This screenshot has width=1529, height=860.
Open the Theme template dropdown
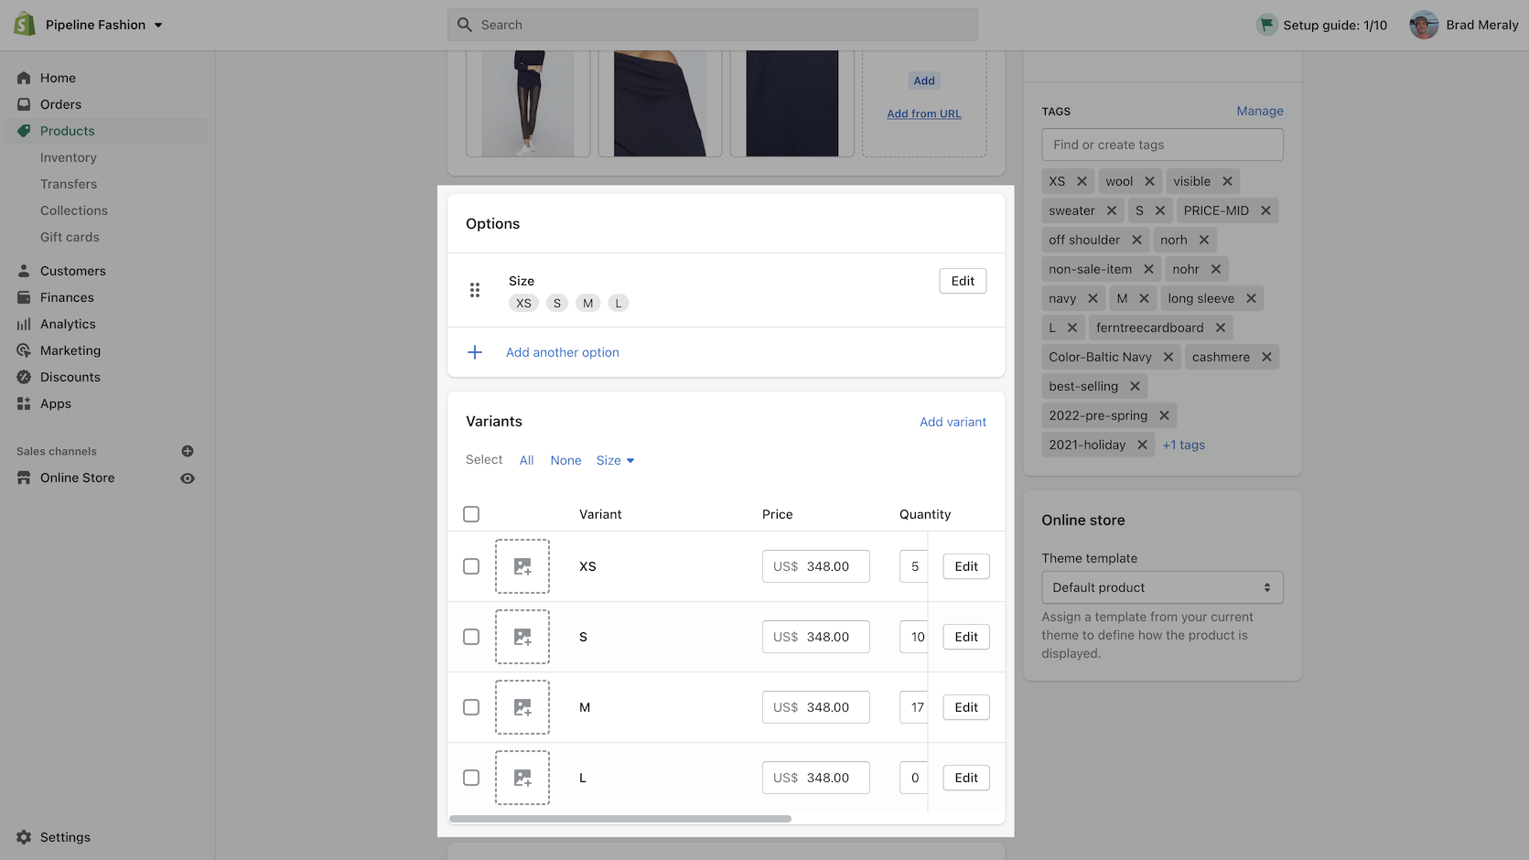1162,587
